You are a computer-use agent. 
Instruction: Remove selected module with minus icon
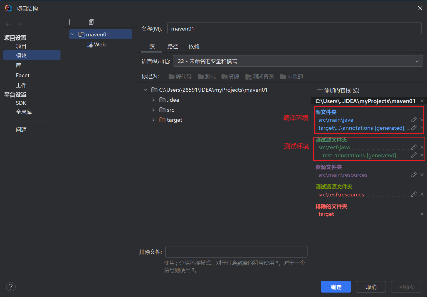click(80, 22)
